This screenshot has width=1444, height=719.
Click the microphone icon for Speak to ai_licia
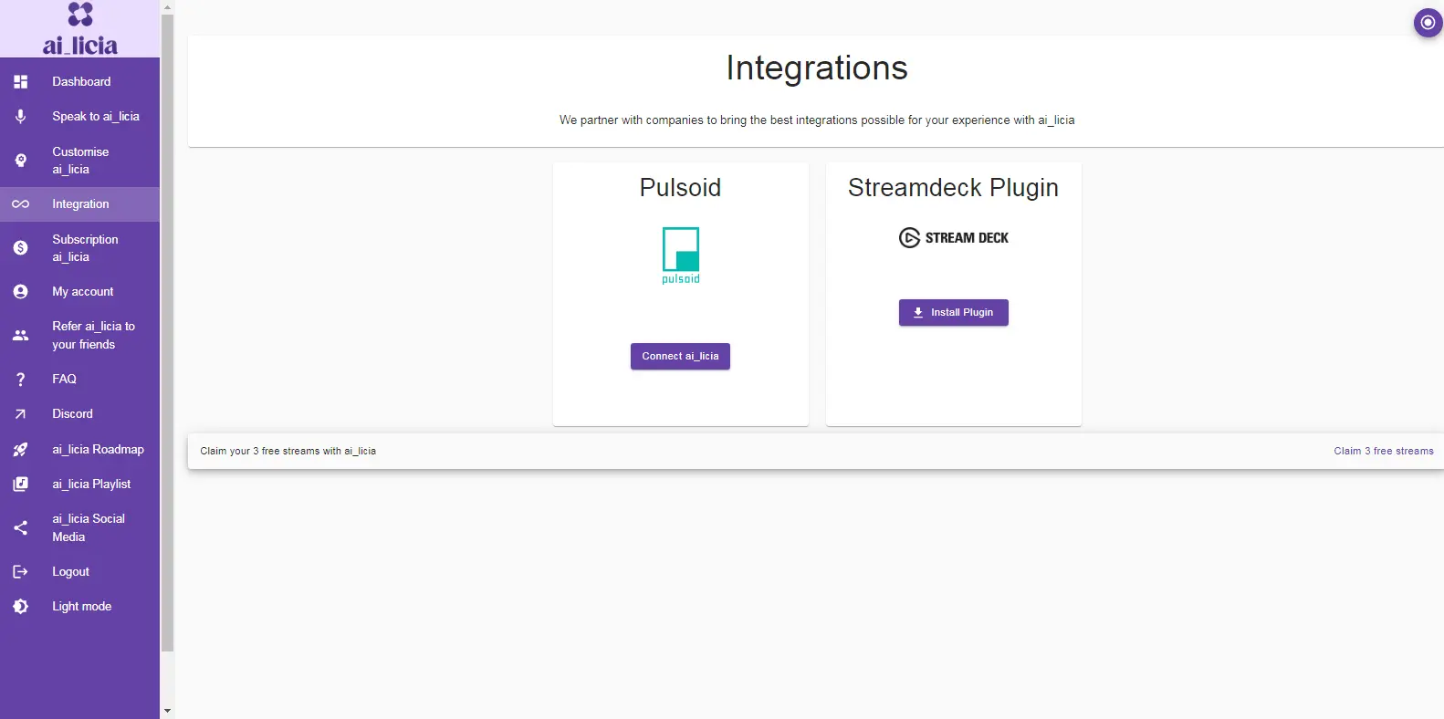point(20,116)
